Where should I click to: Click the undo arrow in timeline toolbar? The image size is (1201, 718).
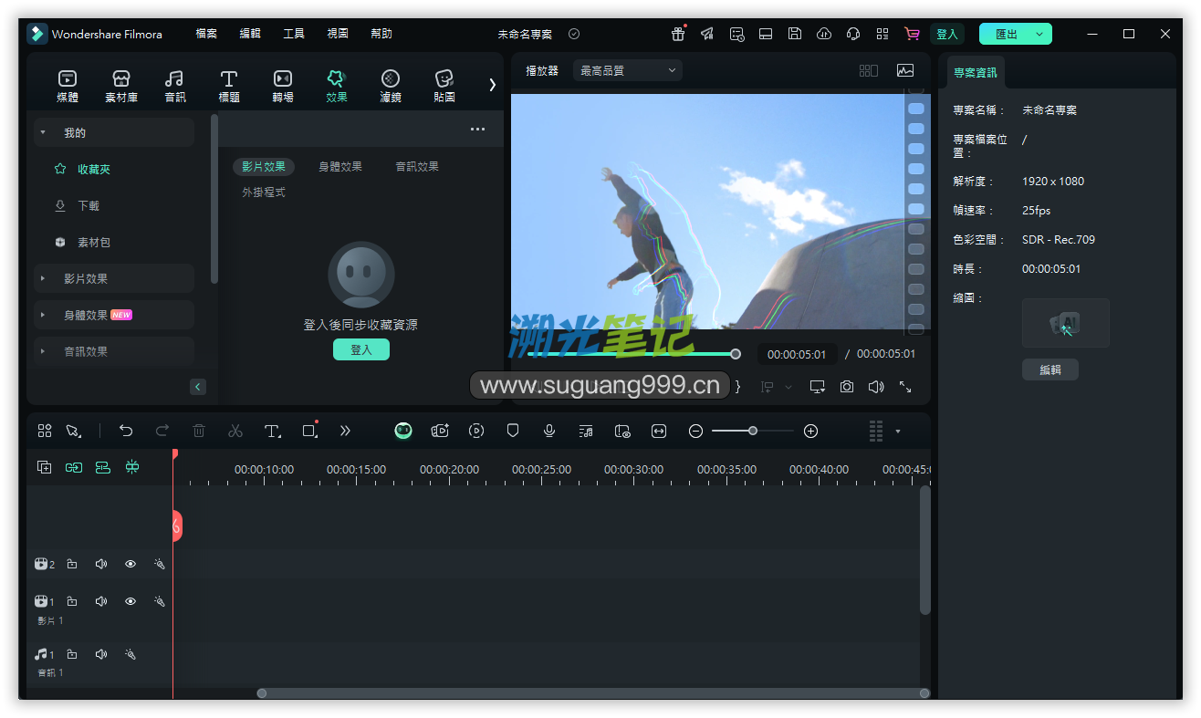pyautogui.click(x=126, y=431)
